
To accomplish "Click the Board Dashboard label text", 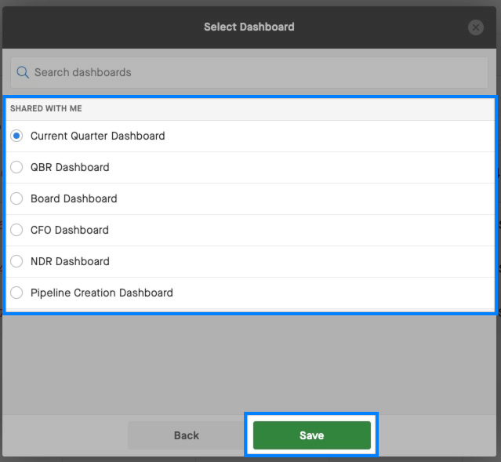I will click(74, 198).
